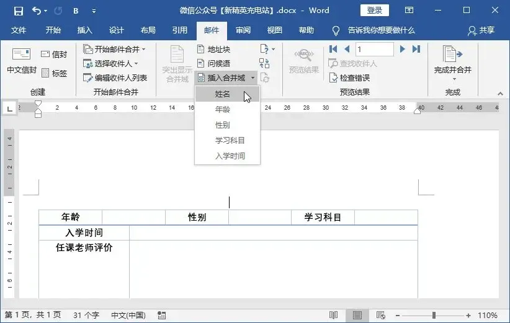Screen dimensions: 510x323
Task: Go to next record arrow
Action: 402,49
